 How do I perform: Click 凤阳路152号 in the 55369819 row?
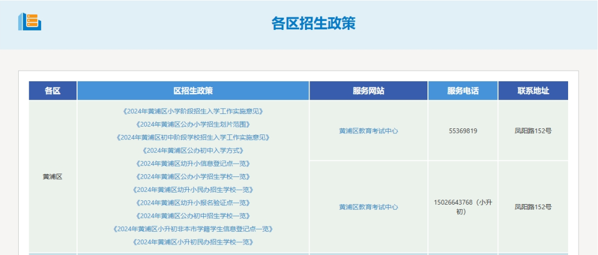click(533, 131)
